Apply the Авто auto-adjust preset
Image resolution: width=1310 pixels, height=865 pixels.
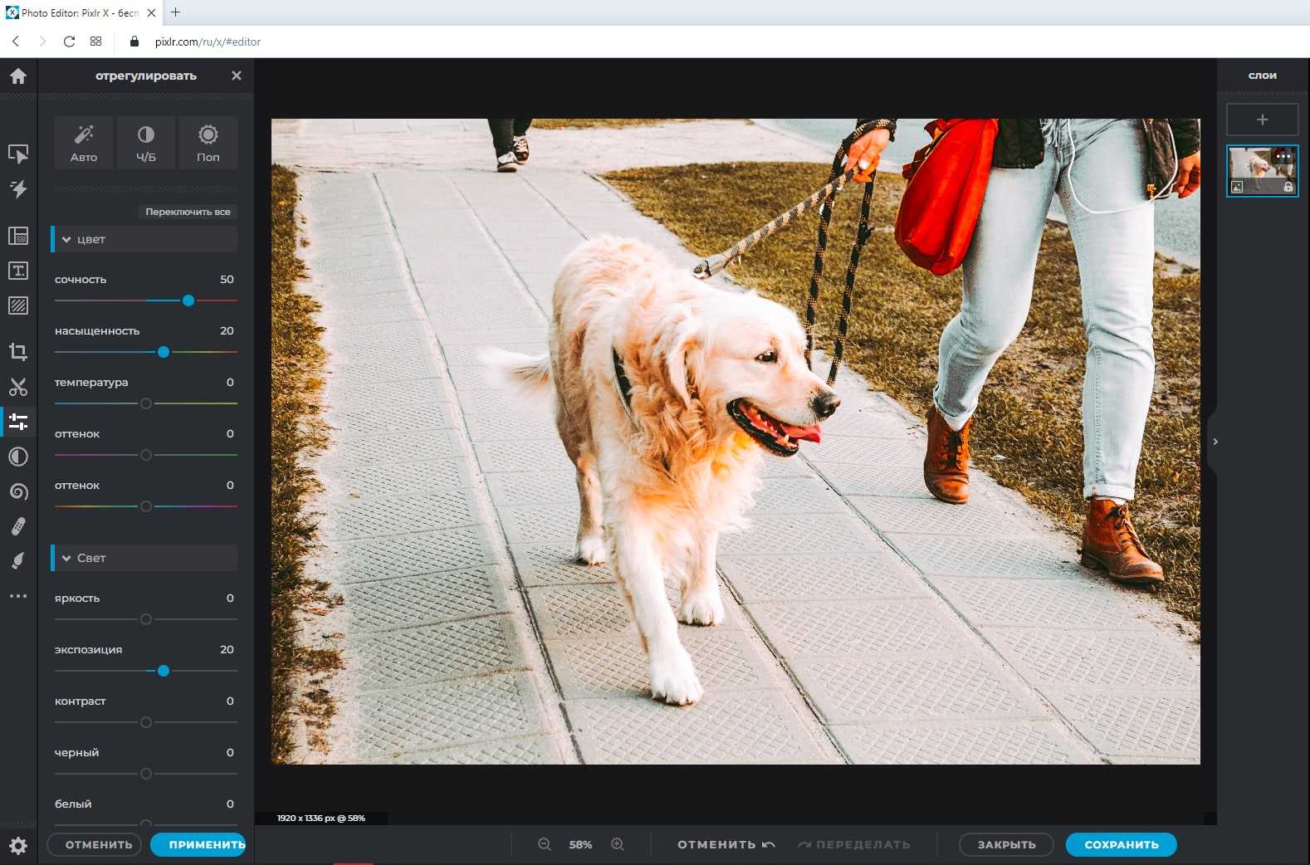[84, 143]
